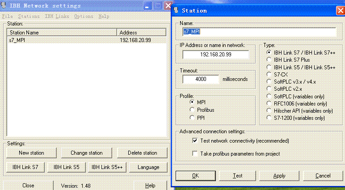Click the IBH Network settings title icon
This screenshot has width=345, height=190.
pos(4,5)
